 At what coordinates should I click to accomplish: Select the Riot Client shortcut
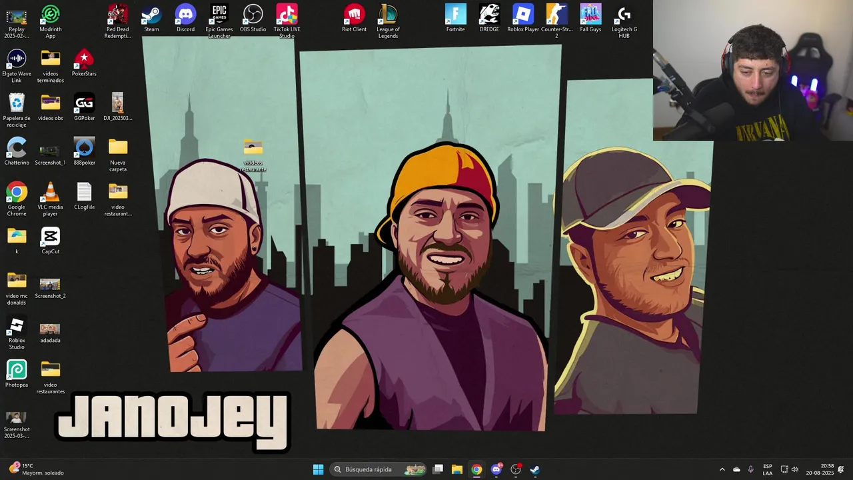click(354, 18)
